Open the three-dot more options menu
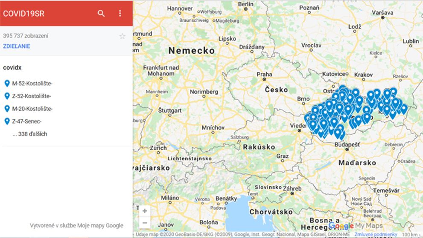This screenshot has height=238, width=423. pos(120,14)
